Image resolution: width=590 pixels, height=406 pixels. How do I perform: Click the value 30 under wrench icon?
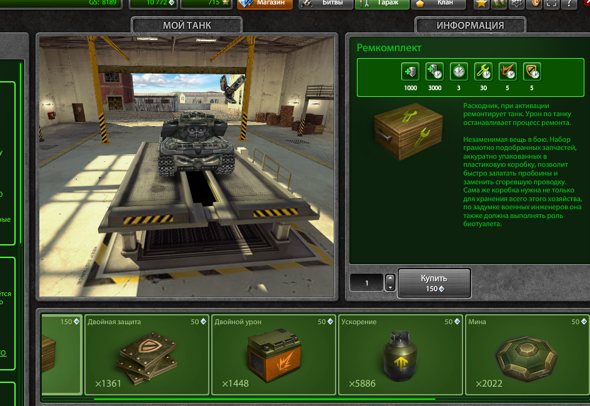click(x=483, y=88)
